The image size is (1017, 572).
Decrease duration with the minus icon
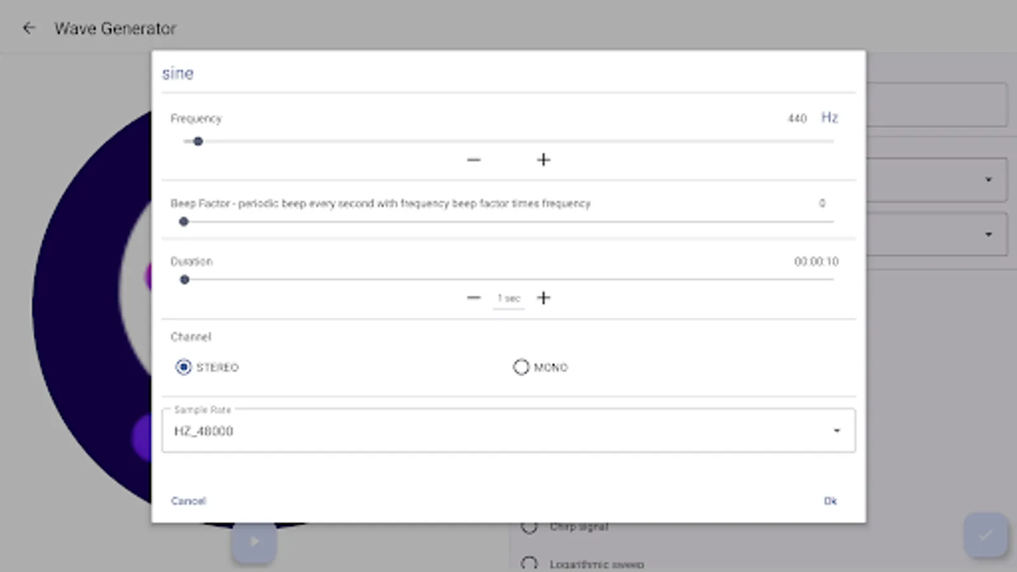click(x=474, y=297)
